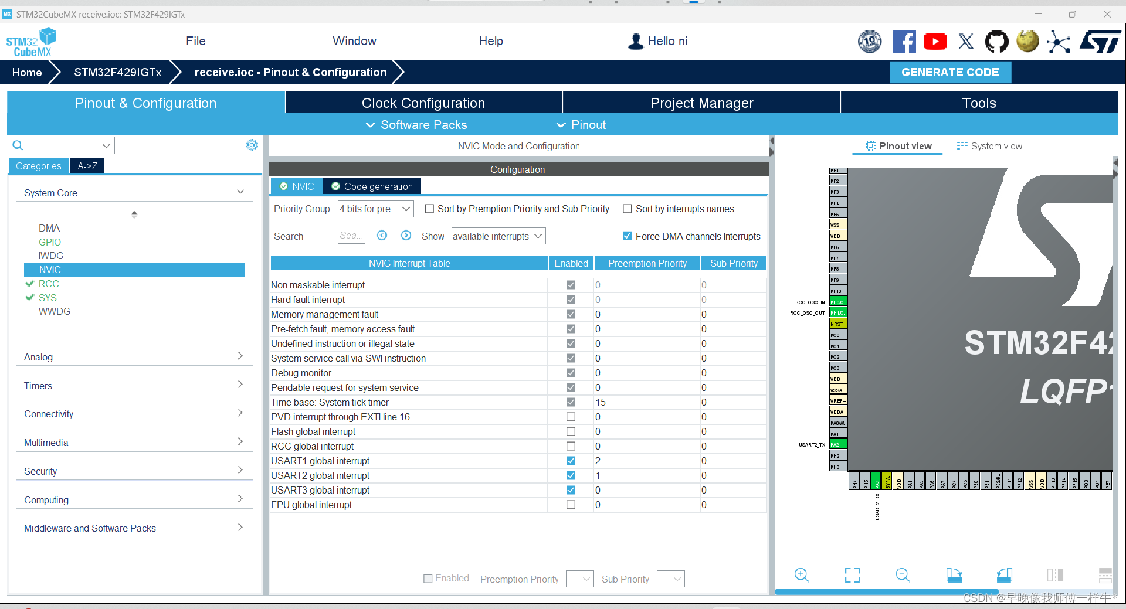Screen dimensions: 1126x609
Task: Switch to A->Z category listing
Action: 87,166
